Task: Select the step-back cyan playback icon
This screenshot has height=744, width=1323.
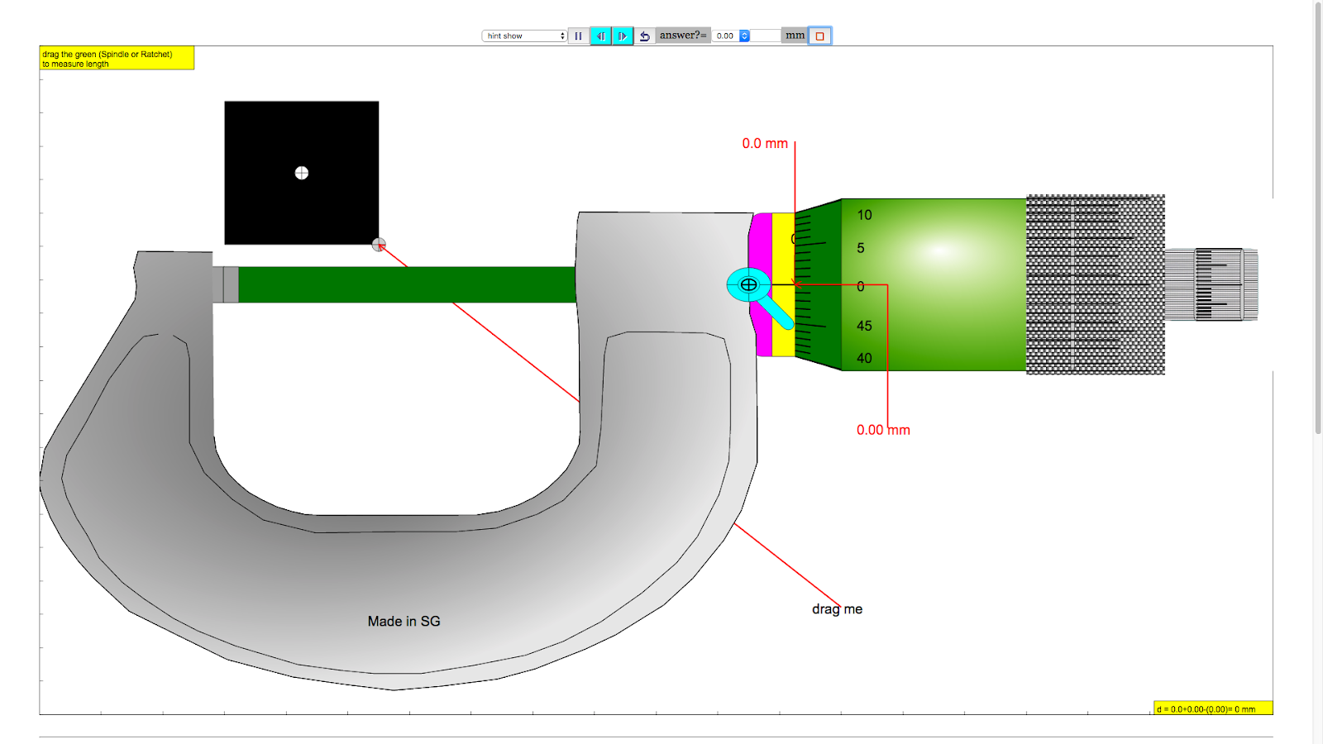Action: click(x=601, y=36)
